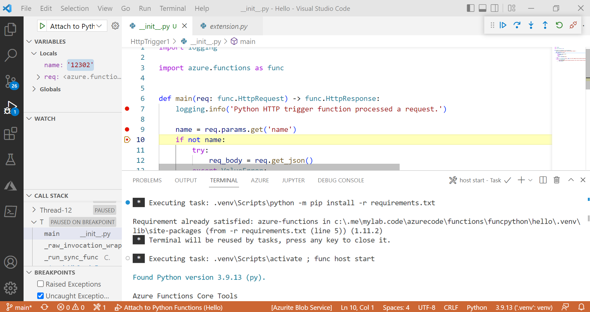Toggle the secondary side bar layout icon

(x=495, y=8)
